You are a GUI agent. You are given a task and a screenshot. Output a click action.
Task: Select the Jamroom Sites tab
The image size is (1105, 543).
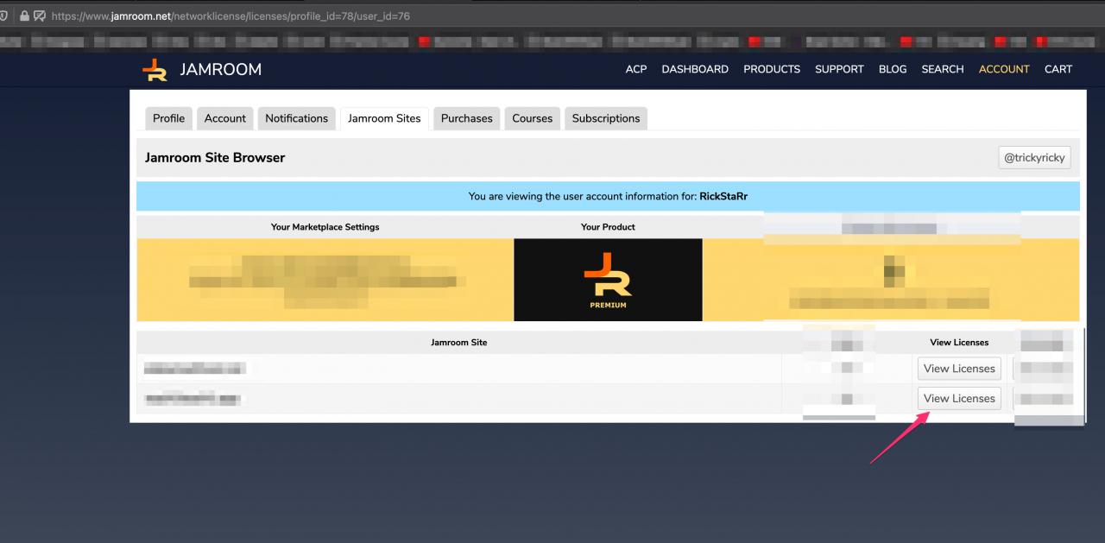384,118
